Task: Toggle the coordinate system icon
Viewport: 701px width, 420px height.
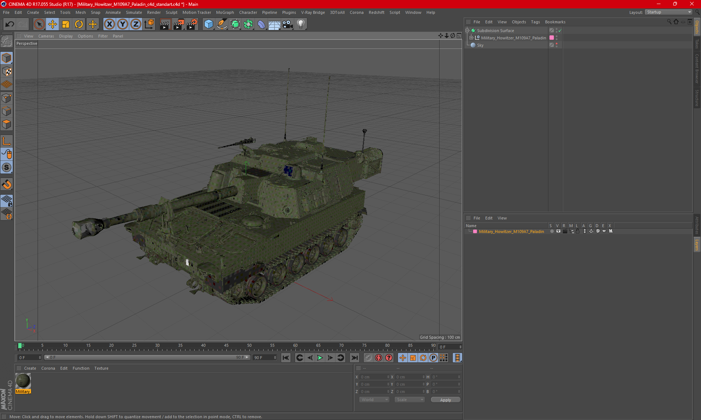Action: 149,24
